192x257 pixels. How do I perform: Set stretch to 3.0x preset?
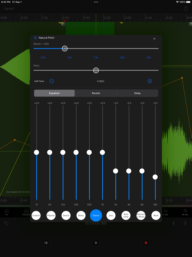149,58
